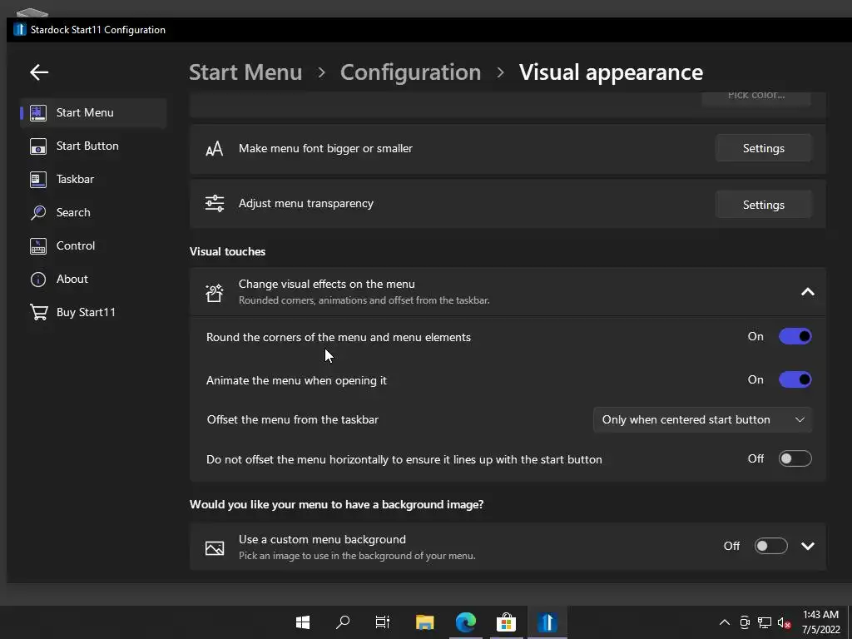852x639 pixels.
Task: Click the Search magnifier sidebar icon
Action: pyautogui.click(x=38, y=212)
